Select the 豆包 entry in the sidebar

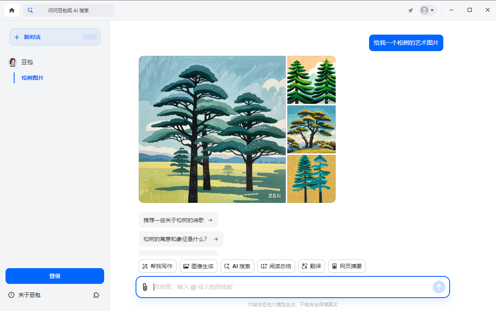point(27,62)
